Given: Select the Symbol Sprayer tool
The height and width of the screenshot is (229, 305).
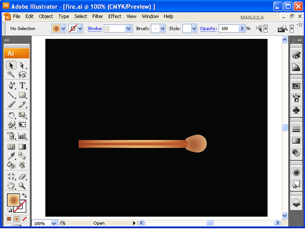Looking at the screenshot, I should pos(11,136).
